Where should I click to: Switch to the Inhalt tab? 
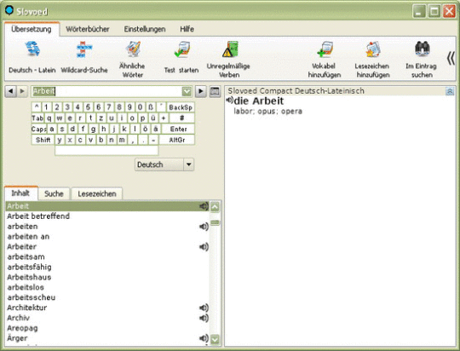point(20,193)
